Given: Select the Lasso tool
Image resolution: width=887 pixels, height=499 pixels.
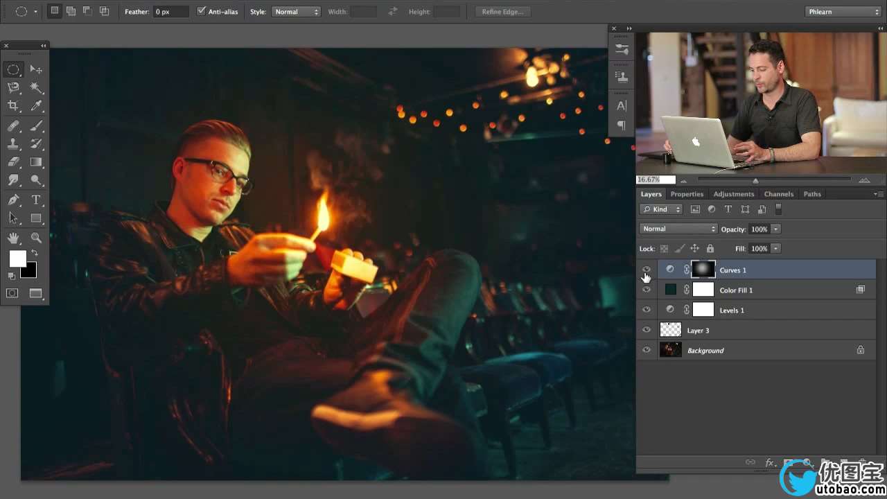Looking at the screenshot, I should [x=13, y=87].
